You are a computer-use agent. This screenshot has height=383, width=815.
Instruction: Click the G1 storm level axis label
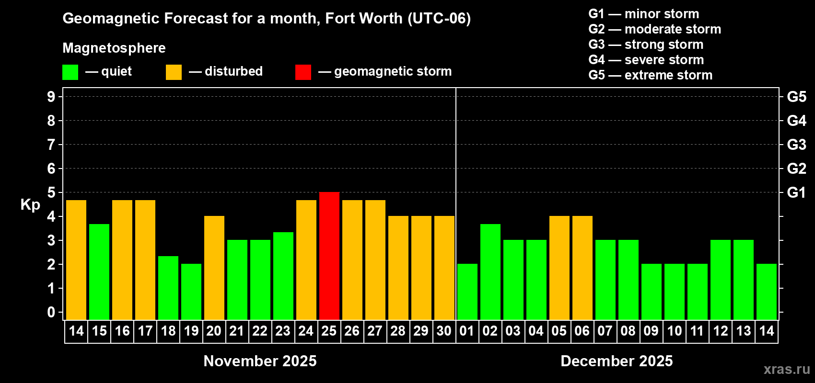pos(796,192)
